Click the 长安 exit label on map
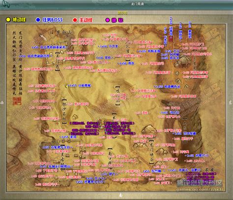 pos(209,170)
